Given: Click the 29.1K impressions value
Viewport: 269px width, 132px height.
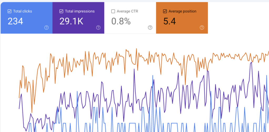Looking at the screenshot, I should (71, 22).
